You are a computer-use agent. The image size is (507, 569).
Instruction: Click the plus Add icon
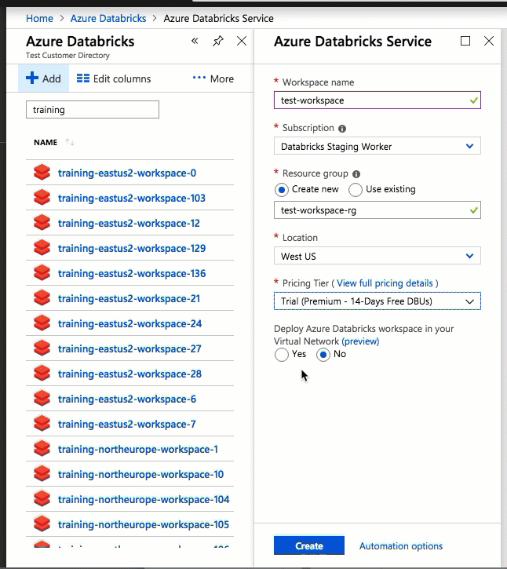pos(32,78)
